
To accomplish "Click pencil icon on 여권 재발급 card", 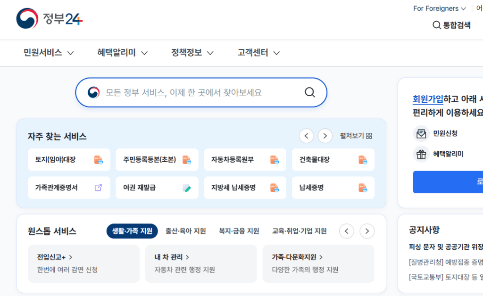I will (187, 188).
